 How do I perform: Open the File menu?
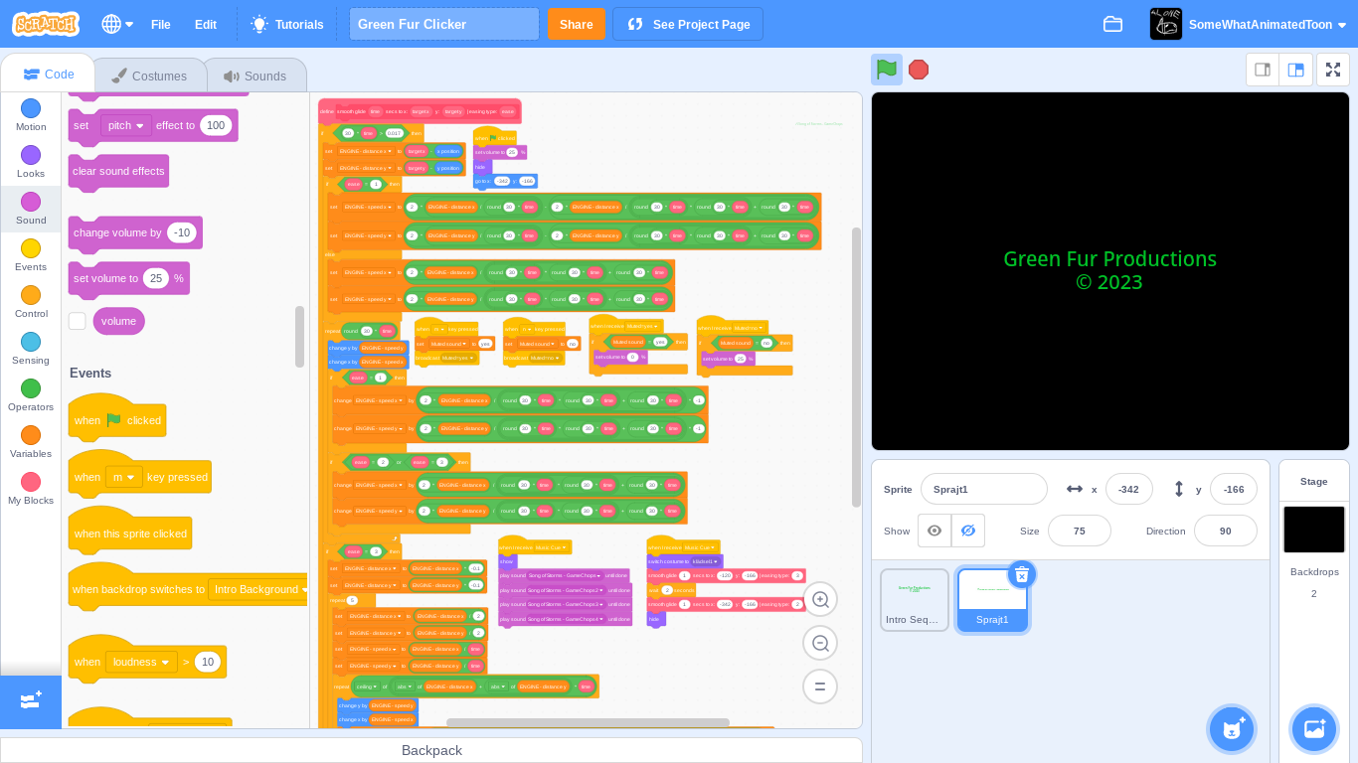(160, 24)
